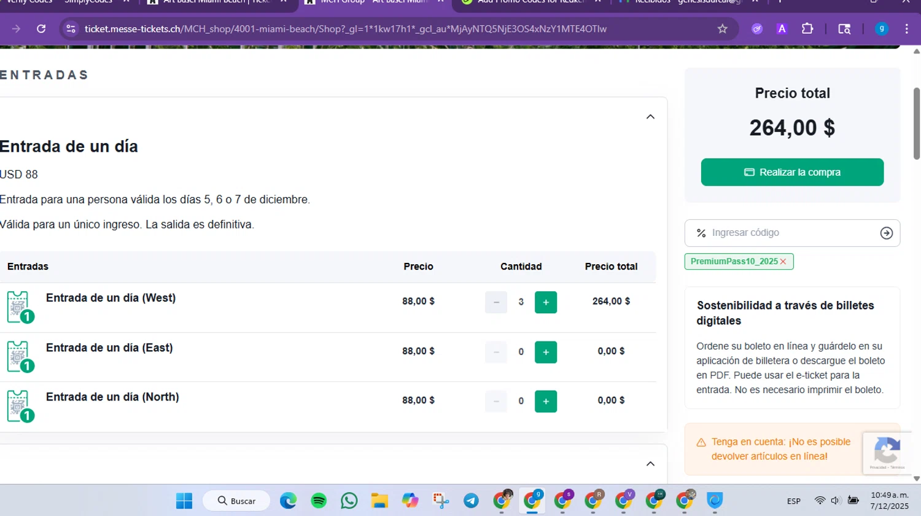The image size is (921, 516).
Task: Decrease quantity of Entrada de un día (West)
Action: click(496, 302)
